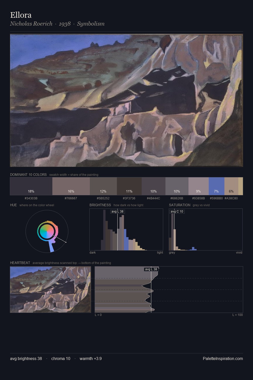
Task: Select the blue #596BB0 swatch
Action: (x=217, y=186)
